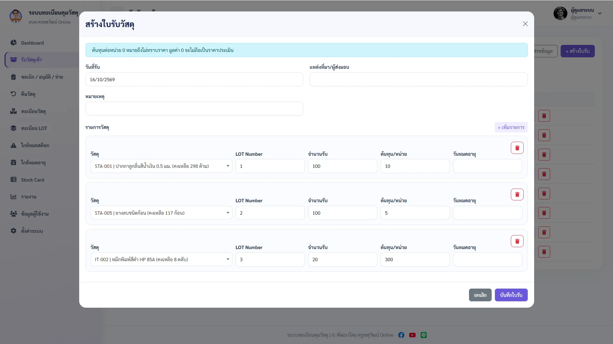Click เพิ่มรายการ to add item
This screenshot has height=344, width=613.
point(511,127)
